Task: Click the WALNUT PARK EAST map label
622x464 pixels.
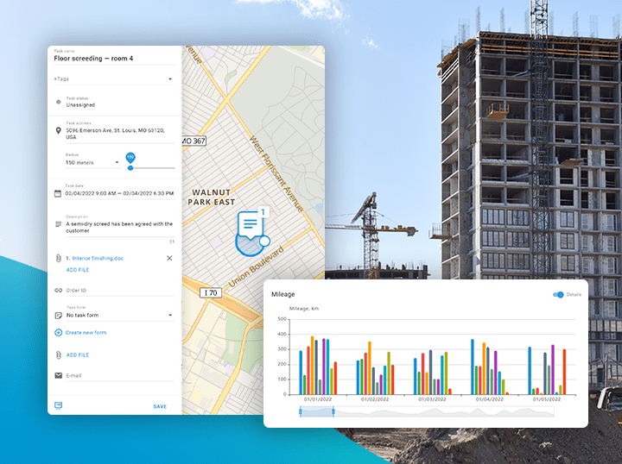Action: pyautogui.click(x=211, y=198)
